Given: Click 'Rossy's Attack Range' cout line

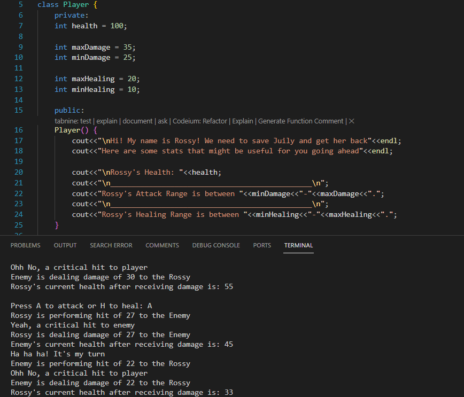Looking at the screenshot, I should pos(228,194).
